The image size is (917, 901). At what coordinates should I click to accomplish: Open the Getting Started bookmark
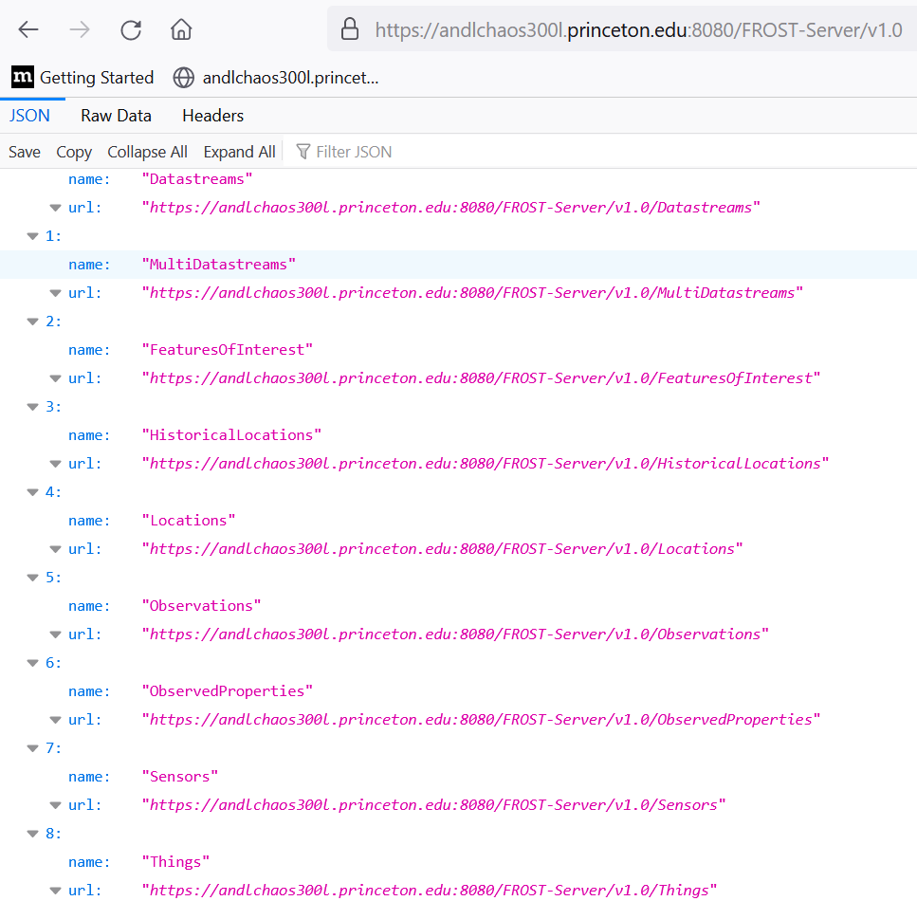pos(83,78)
